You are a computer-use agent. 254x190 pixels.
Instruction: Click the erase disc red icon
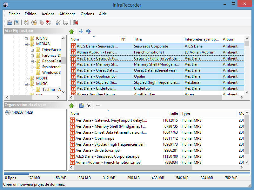coord(49,22)
